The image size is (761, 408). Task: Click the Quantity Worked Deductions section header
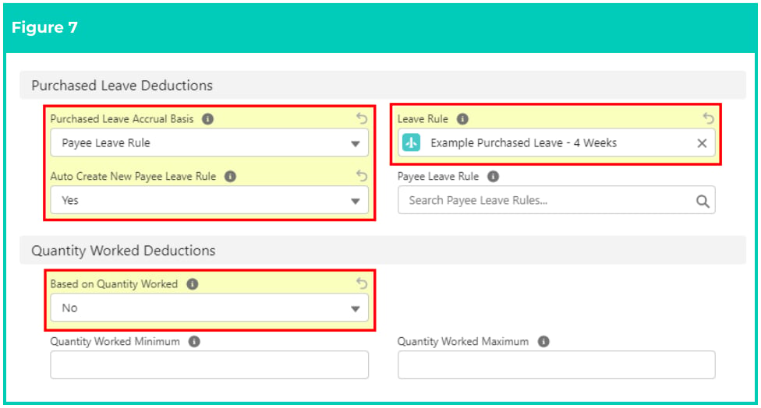tap(382, 251)
